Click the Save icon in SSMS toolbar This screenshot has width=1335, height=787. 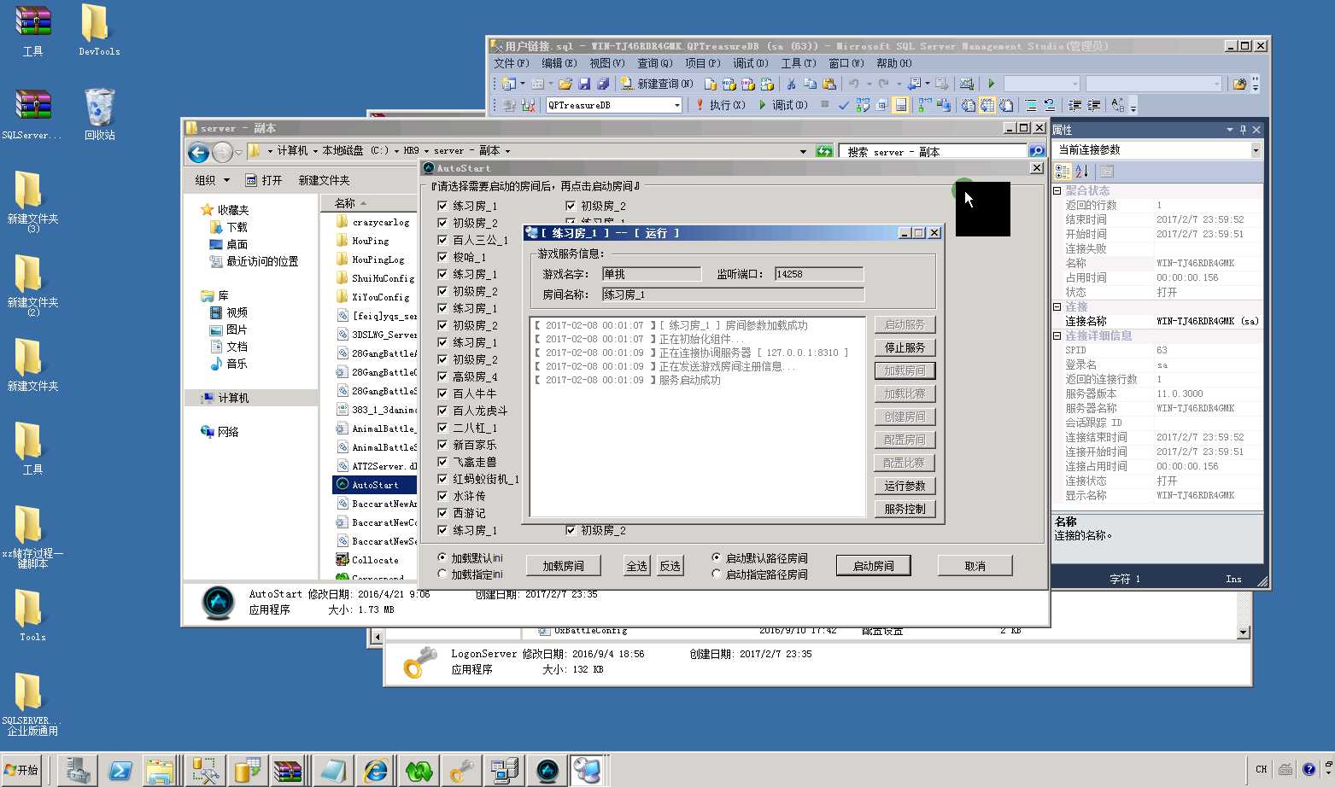(x=584, y=84)
